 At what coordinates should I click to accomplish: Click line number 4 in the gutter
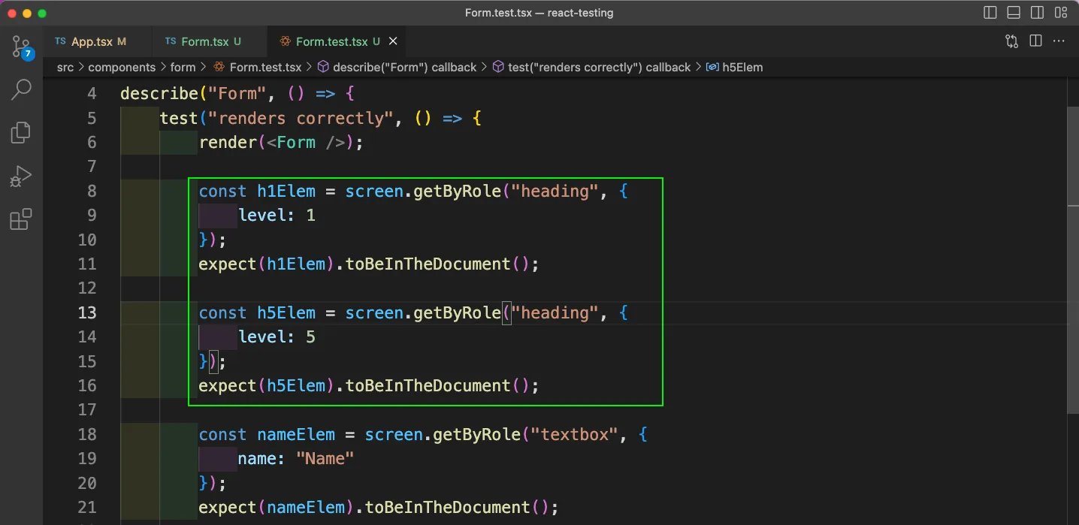[92, 94]
